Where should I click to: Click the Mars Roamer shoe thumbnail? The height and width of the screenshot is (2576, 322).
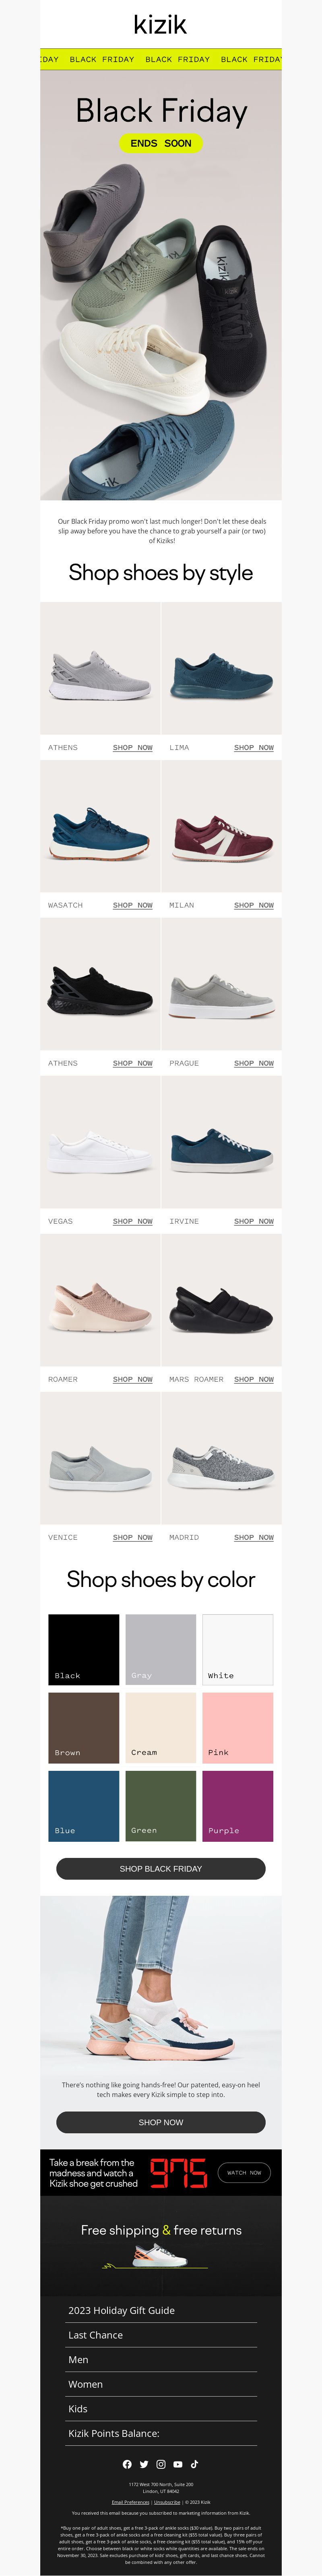221,1300
